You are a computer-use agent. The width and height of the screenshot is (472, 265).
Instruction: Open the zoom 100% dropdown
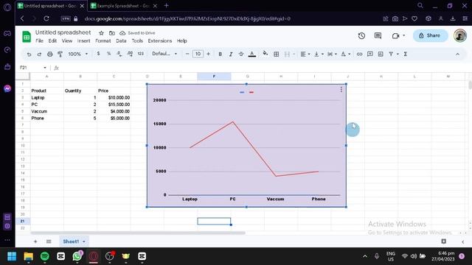click(x=78, y=54)
